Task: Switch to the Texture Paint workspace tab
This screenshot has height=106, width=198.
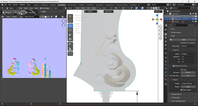Action: [72, 5]
